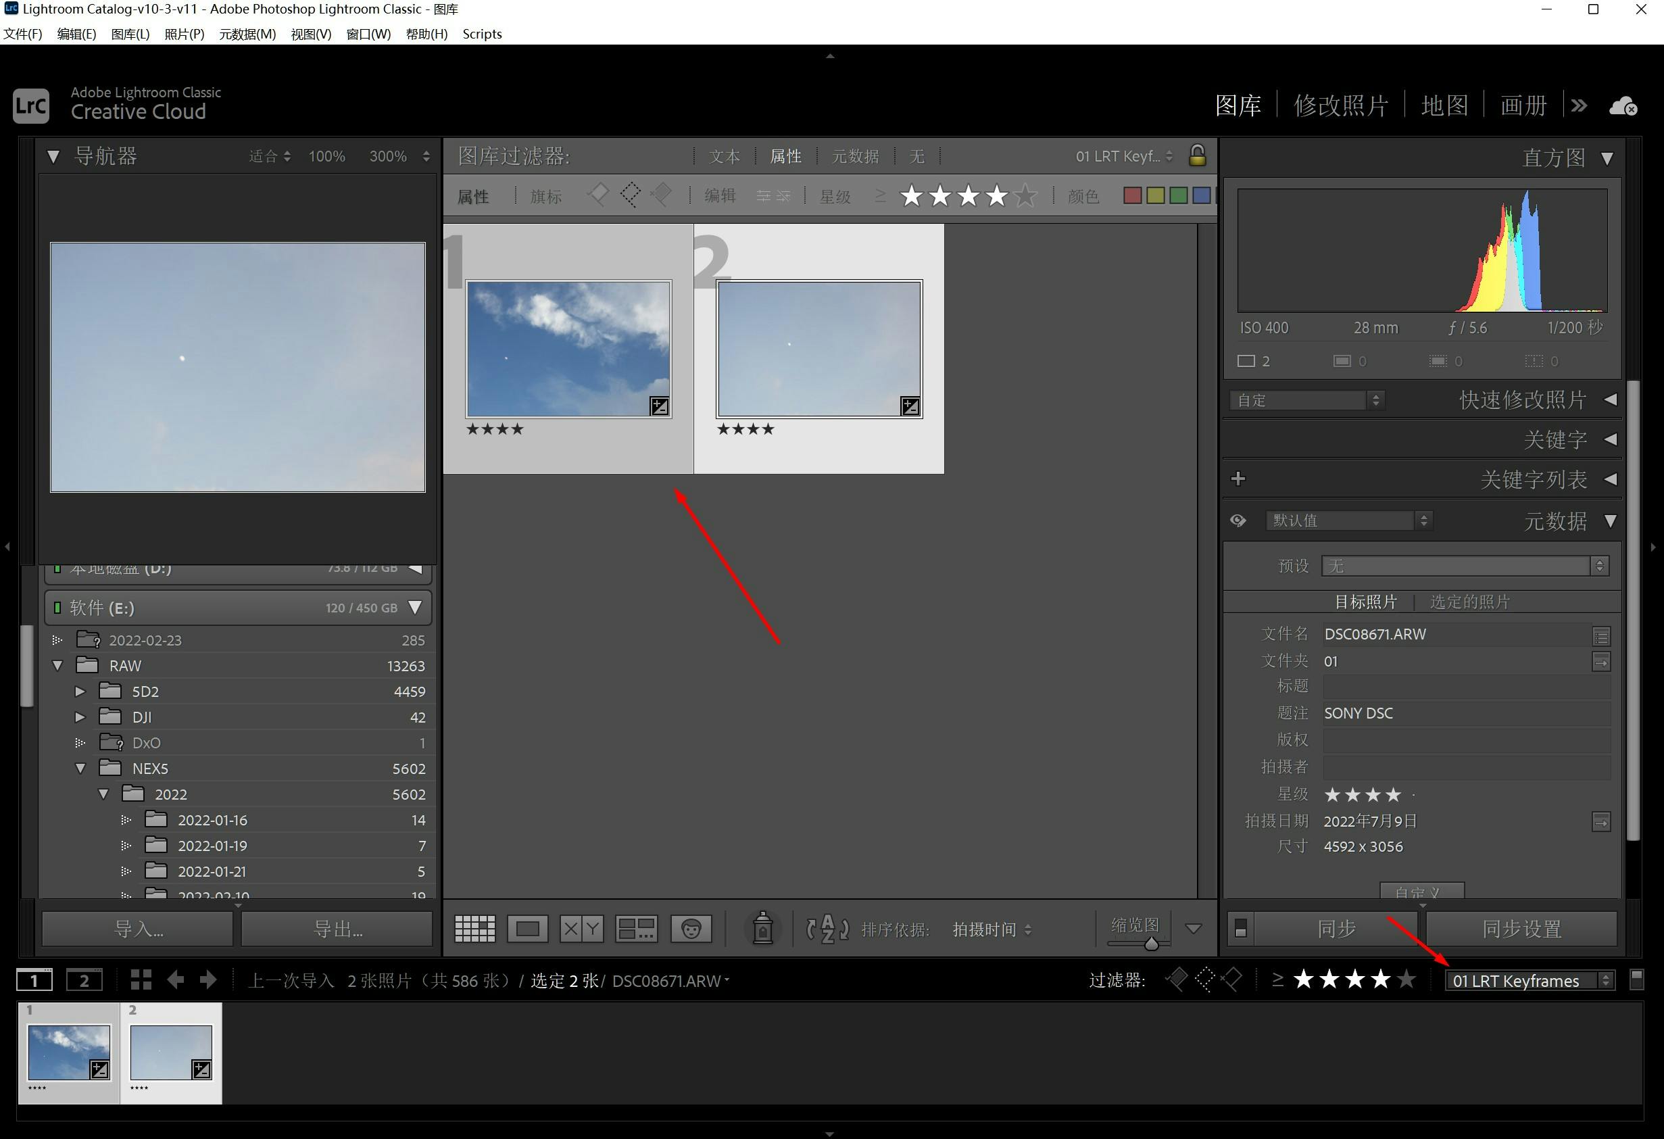Toggle auto sync switch beside 同步
The width and height of the screenshot is (1664, 1139).
(1241, 929)
